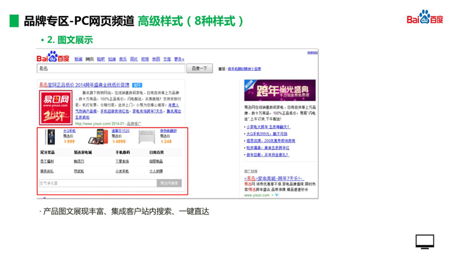The width and height of the screenshot is (453, 255).
Task: Open the first link under 日用百货
Action: pyautogui.click(x=156, y=161)
